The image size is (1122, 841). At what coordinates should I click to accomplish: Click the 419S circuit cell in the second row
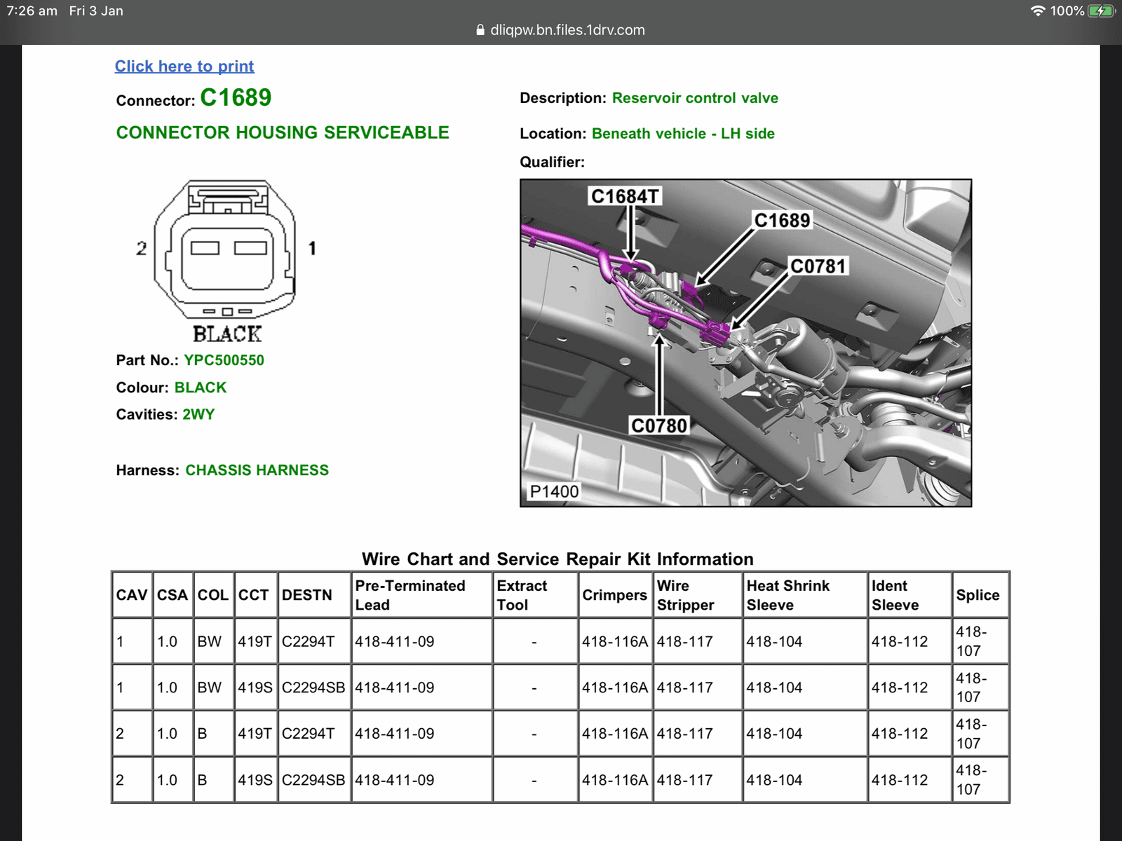pyautogui.click(x=255, y=688)
